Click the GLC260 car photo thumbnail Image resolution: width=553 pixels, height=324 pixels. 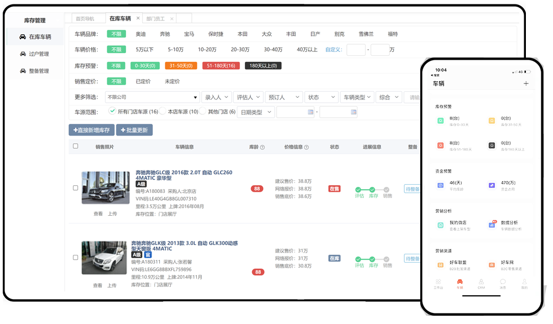106,187
